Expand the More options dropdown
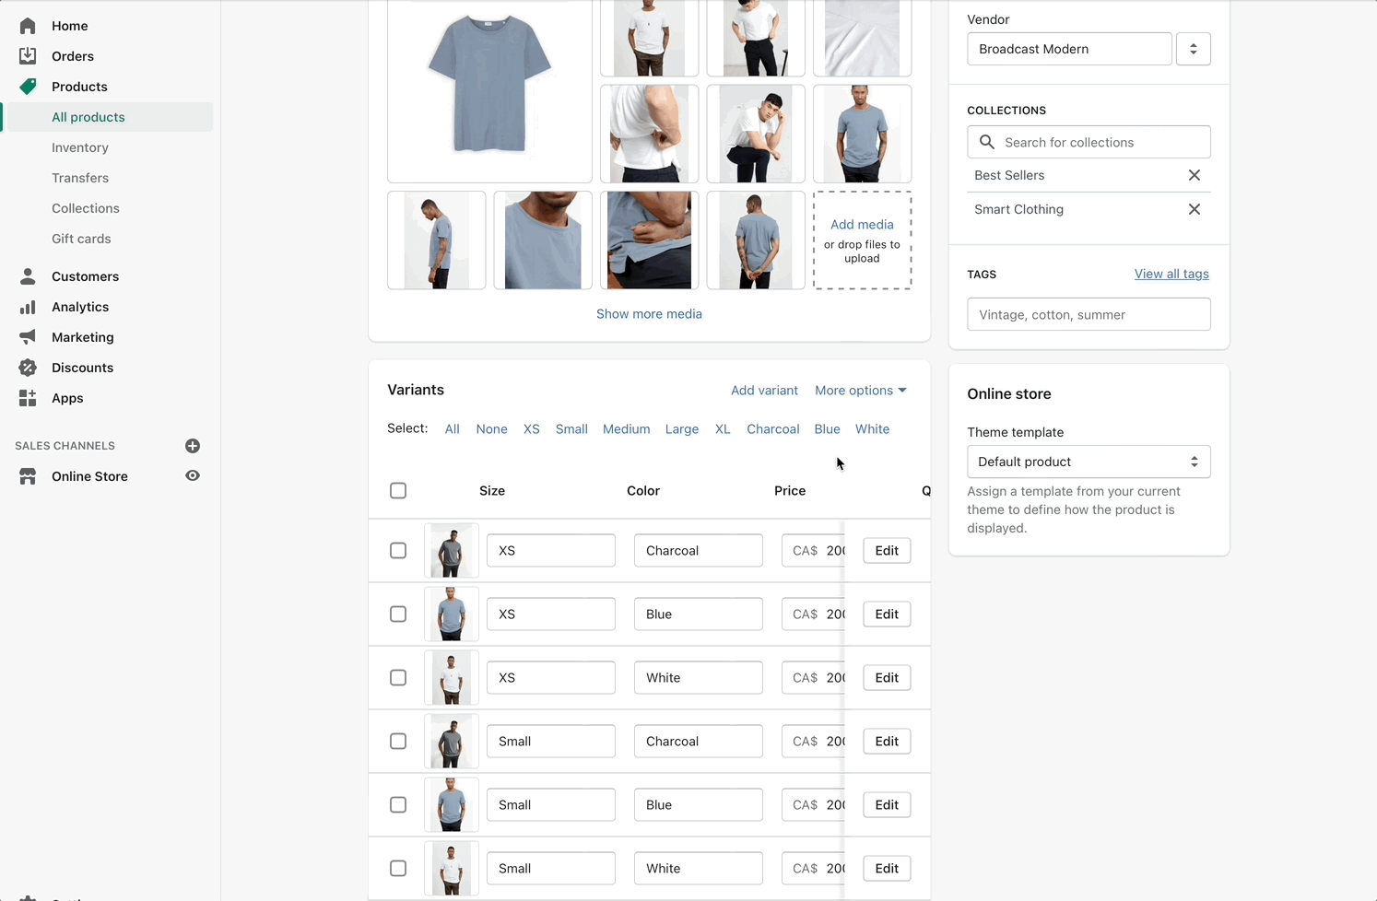 pos(860,391)
